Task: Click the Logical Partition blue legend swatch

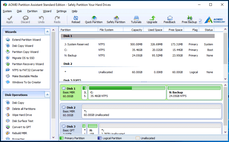Action: (99, 138)
